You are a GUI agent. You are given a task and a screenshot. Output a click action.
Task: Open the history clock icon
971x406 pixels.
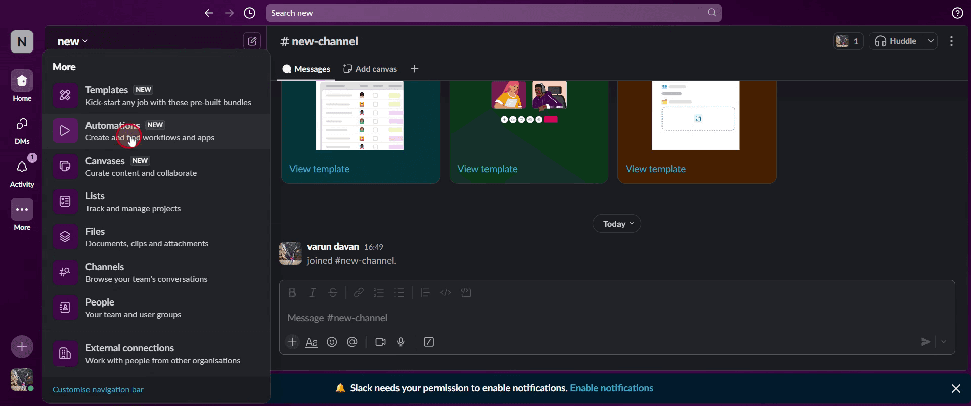click(x=249, y=13)
